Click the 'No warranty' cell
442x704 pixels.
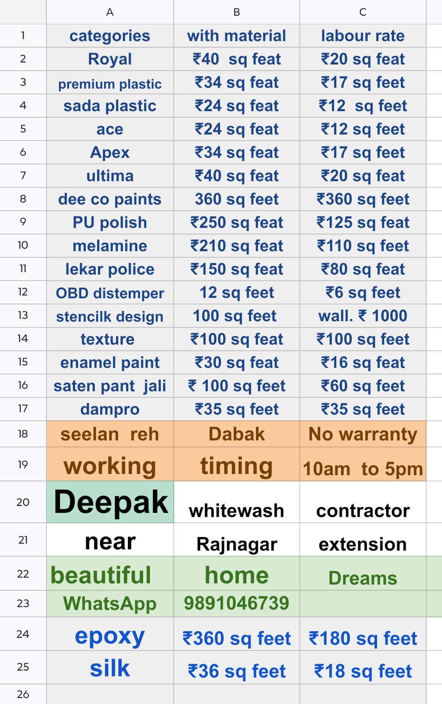(363, 434)
